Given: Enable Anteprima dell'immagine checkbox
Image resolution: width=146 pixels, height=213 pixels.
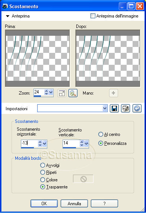Looking at the screenshot, I should point(93,16).
